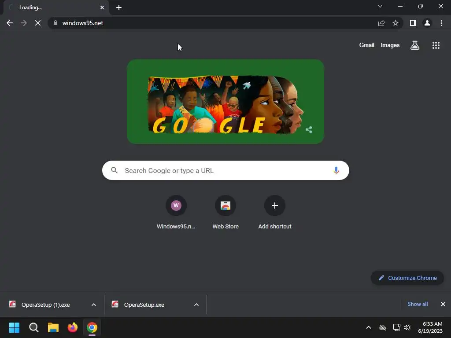This screenshot has height=338, width=451.
Task: Open the OneDrive tray icon
Action: pyautogui.click(x=383, y=327)
